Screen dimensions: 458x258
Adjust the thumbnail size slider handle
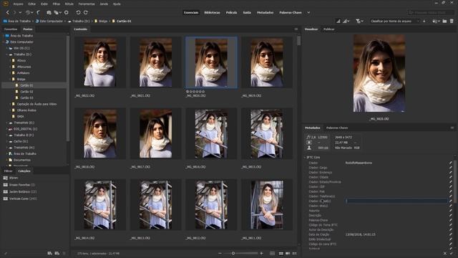coord(233,253)
